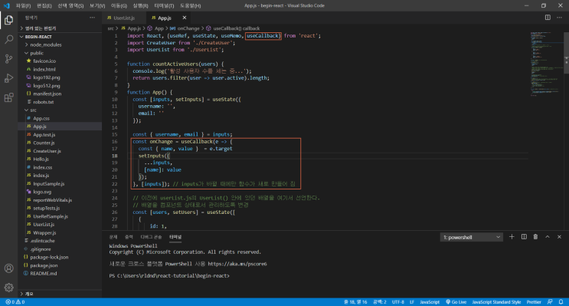The image size is (569, 306).
Task: Open the Accounts menu icon
Action: click(8, 268)
